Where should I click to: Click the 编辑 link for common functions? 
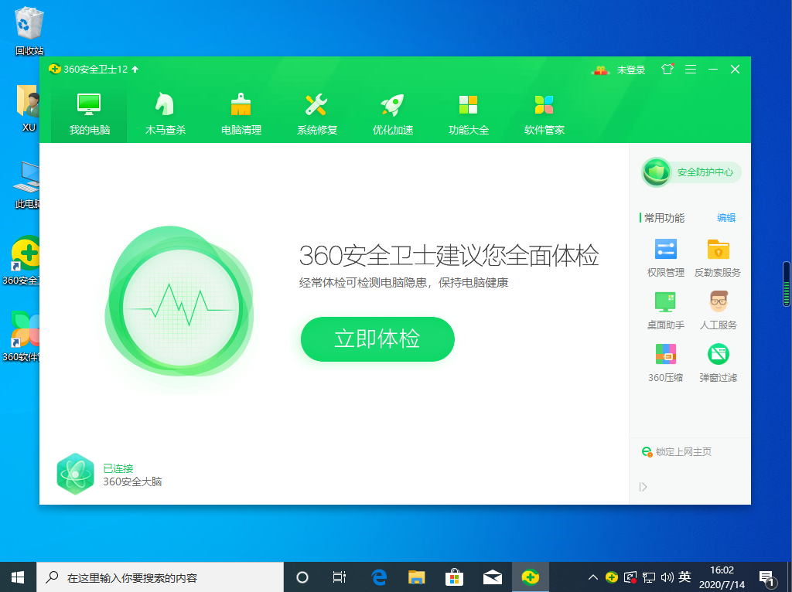coord(725,218)
